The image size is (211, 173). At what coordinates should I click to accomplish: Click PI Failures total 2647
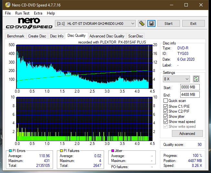[97, 166]
